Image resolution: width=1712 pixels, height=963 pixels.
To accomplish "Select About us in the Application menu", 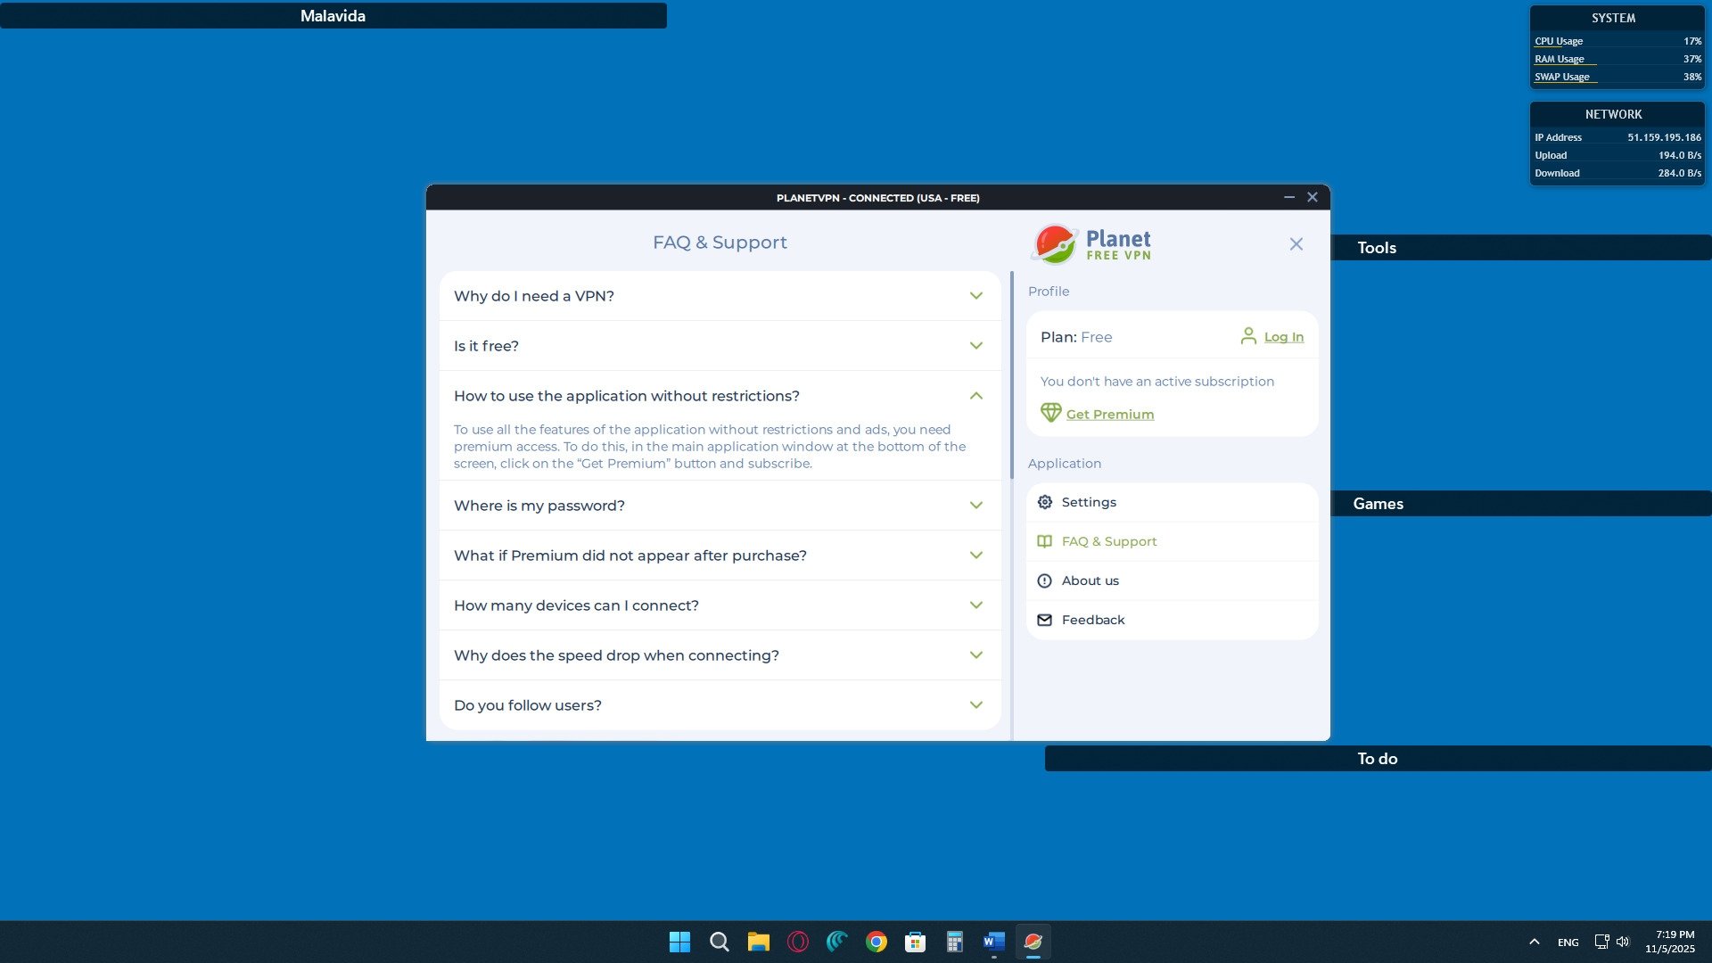I will point(1089,580).
